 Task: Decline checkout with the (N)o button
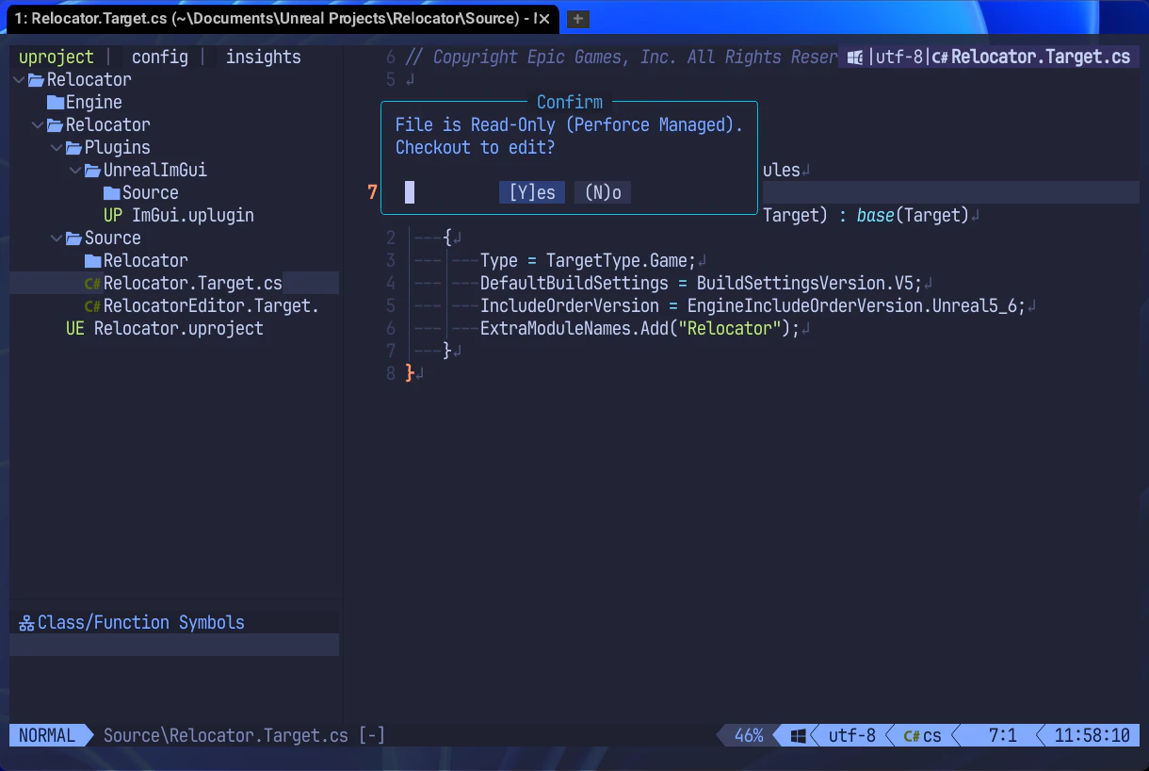point(603,193)
